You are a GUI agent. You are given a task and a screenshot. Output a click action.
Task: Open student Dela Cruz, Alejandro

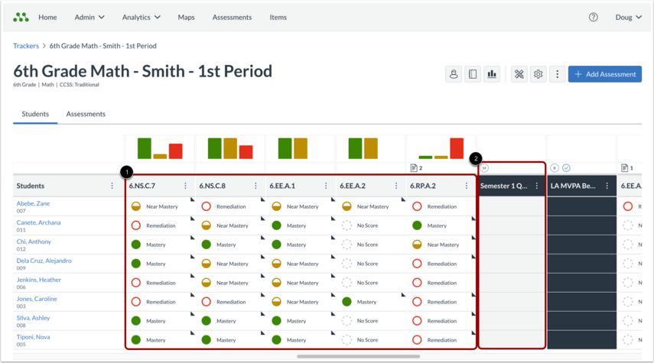pyautogui.click(x=44, y=261)
